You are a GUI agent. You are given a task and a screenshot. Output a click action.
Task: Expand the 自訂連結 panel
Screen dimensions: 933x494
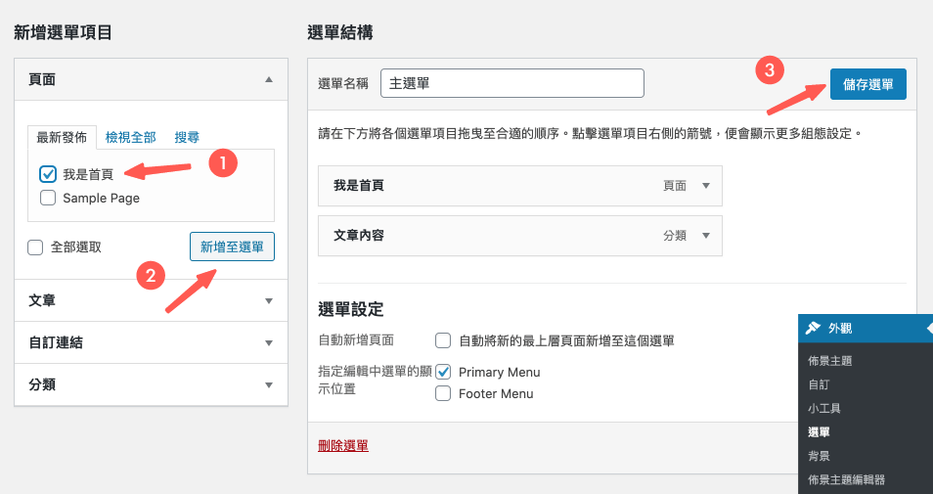[269, 342]
